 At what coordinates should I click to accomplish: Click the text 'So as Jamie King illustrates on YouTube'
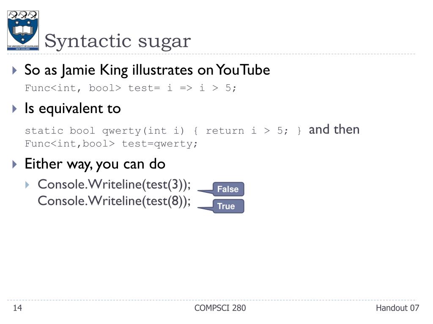tap(147, 70)
